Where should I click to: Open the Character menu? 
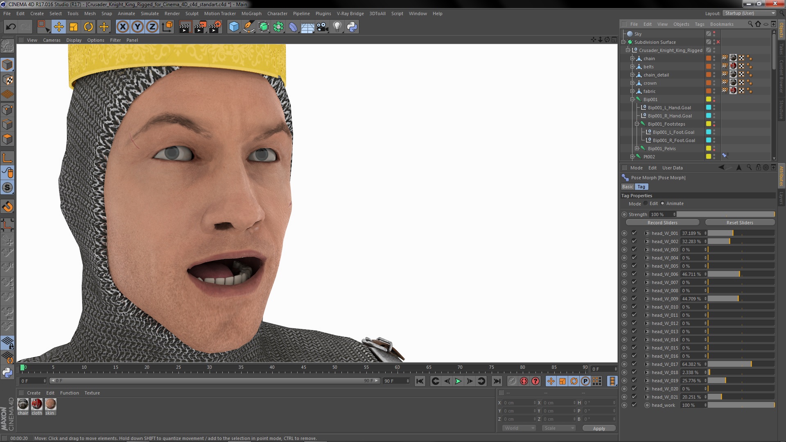point(277,14)
